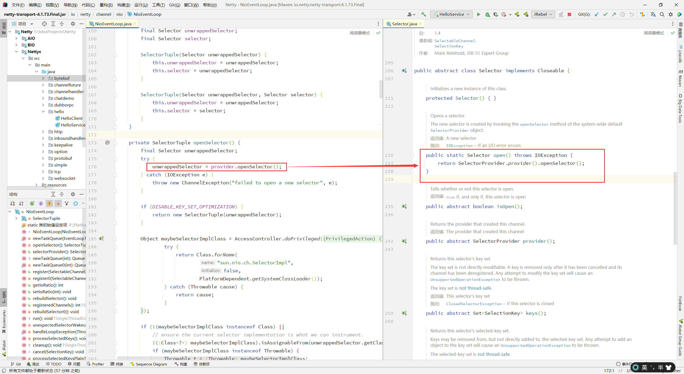Toggle show anonymous classes filter
684x374 pixels.
click(67, 204)
